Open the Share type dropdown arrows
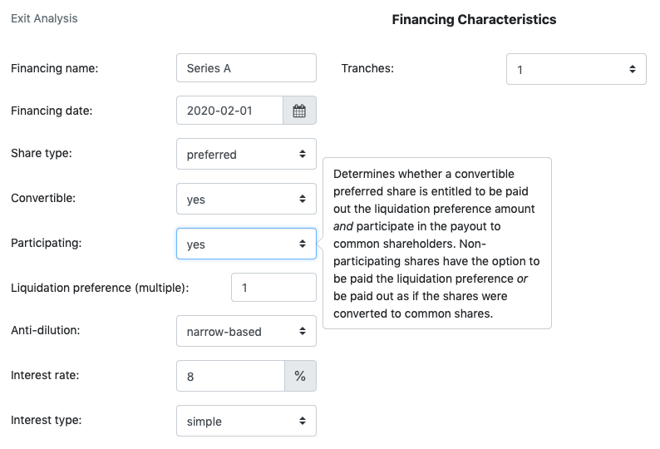Viewport: 660px width, 449px height. click(303, 154)
